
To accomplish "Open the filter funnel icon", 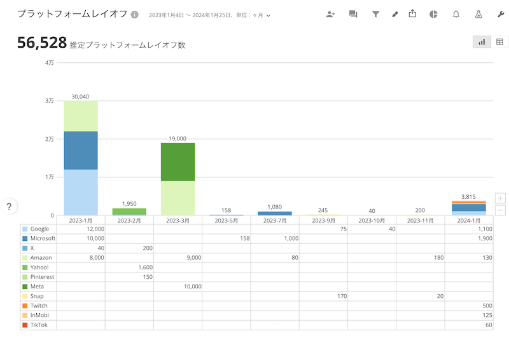I will point(375,14).
